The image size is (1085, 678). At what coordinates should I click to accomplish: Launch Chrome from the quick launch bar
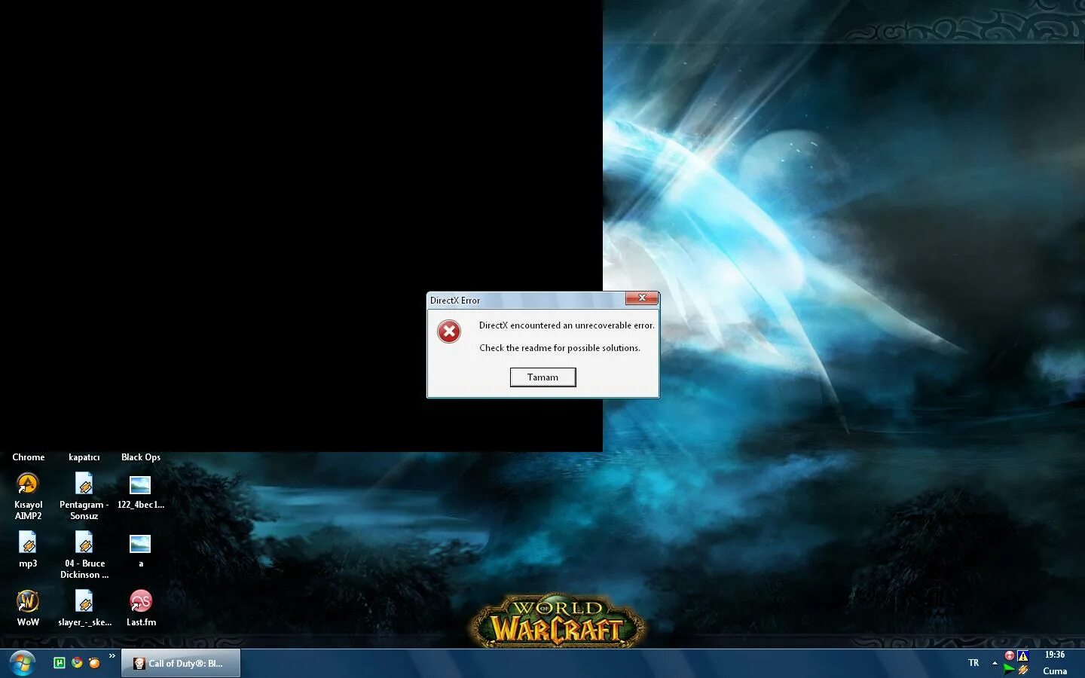coord(77,663)
